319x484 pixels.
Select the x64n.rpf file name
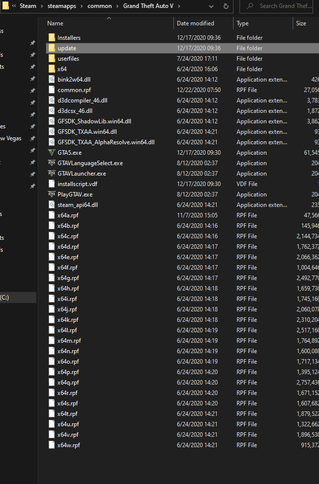tap(68, 351)
